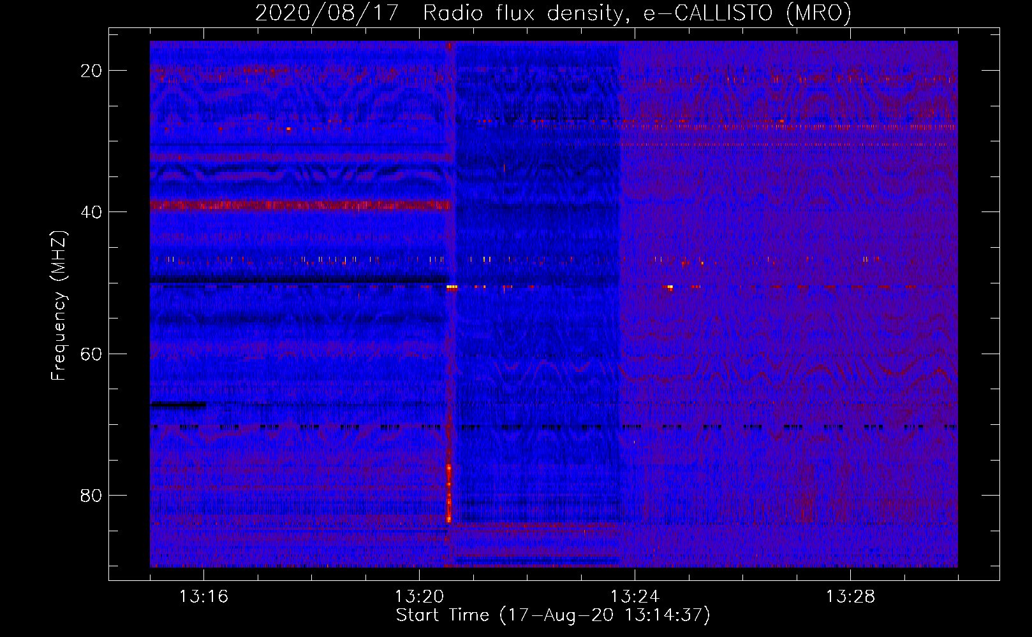Click the bright yellow spot near 50 MHz at 13:20:30
1032x637 pixels.
[x=452, y=287]
